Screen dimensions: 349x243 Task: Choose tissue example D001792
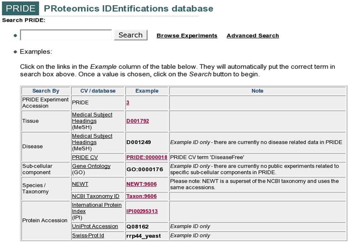coord(137,121)
